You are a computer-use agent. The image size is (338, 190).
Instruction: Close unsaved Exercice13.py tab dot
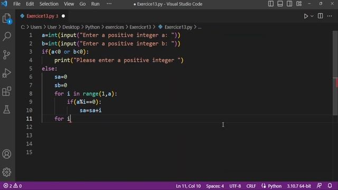63,16
